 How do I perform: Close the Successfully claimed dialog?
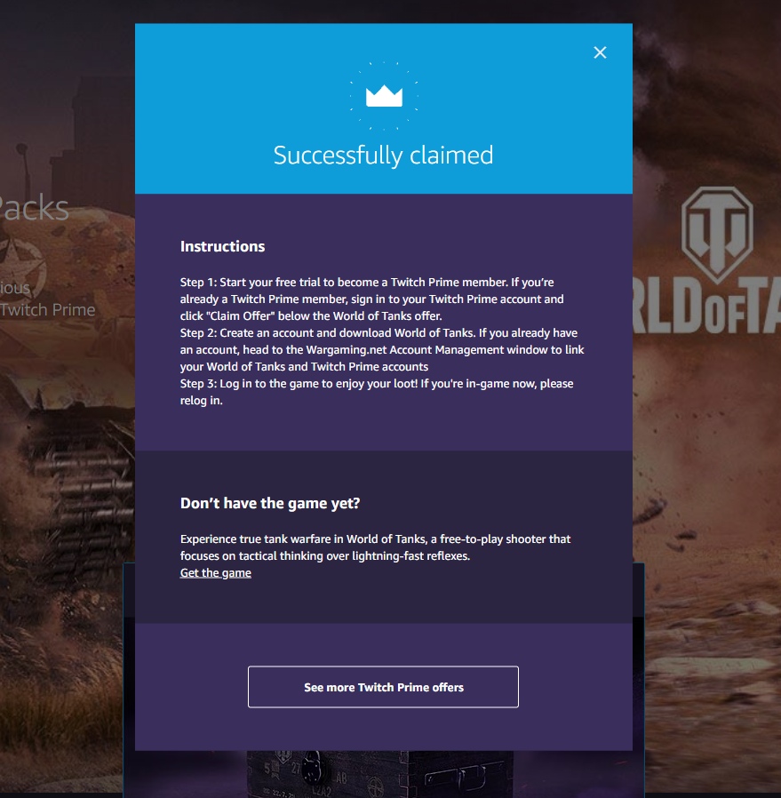(600, 52)
